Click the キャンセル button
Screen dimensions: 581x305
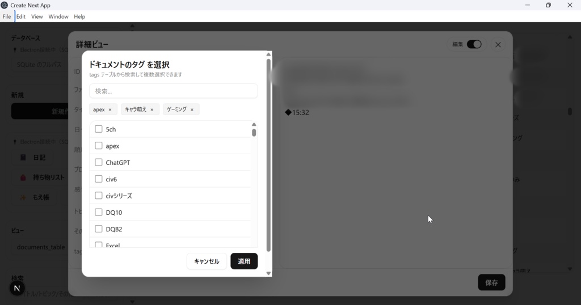(x=207, y=261)
